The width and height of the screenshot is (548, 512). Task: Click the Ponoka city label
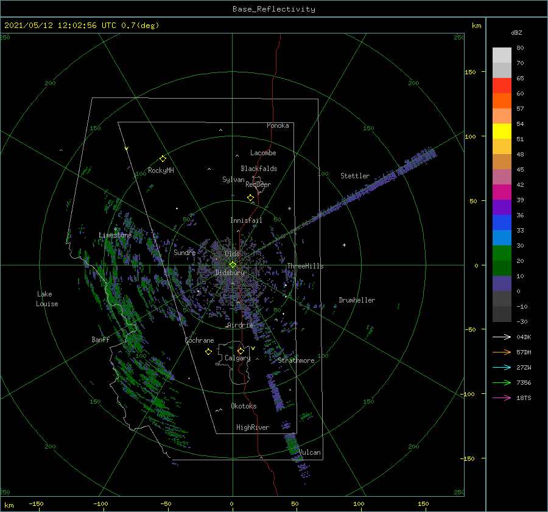click(x=278, y=125)
